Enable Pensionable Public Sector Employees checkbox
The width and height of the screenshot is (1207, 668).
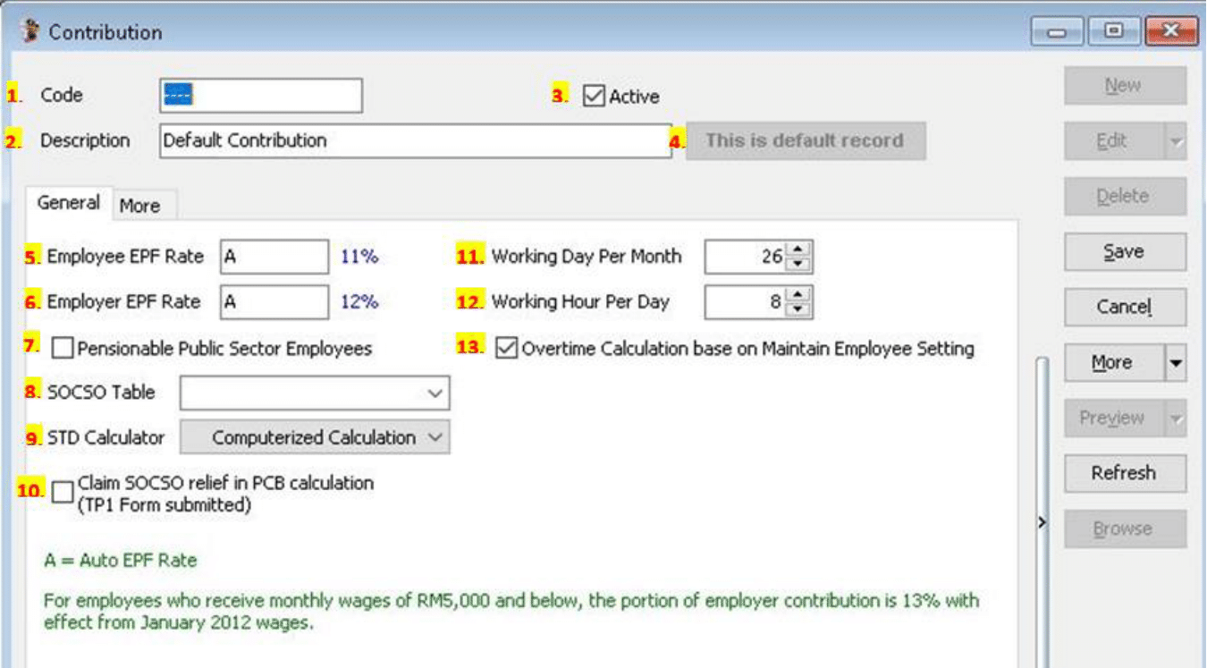pyautogui.click(x=63, y=348)
